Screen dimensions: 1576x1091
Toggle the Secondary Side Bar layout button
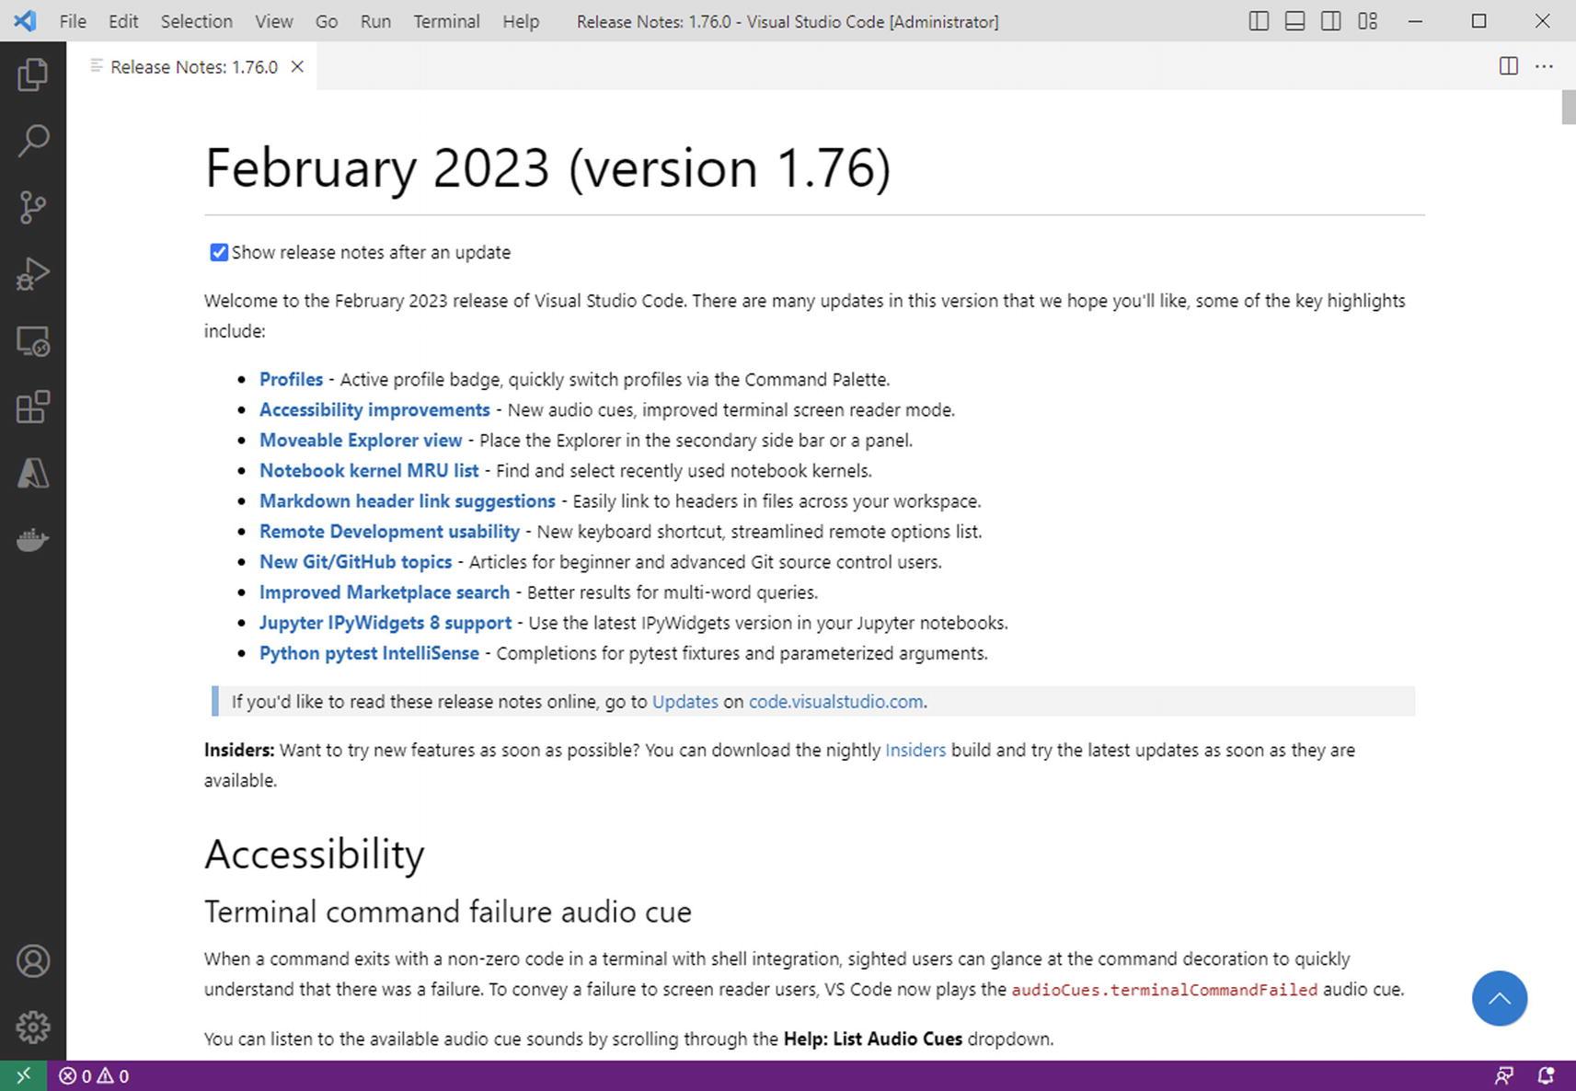pos(1330,21)
